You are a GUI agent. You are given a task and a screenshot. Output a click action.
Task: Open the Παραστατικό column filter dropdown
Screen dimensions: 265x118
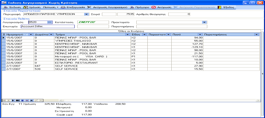tap(169, 35)
